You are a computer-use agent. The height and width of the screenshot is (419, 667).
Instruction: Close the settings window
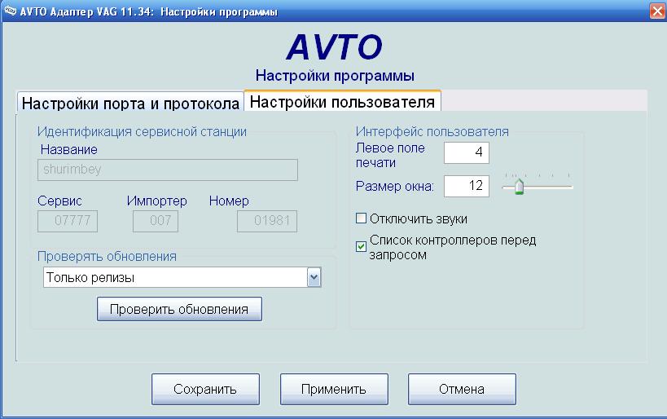point(658,11)
